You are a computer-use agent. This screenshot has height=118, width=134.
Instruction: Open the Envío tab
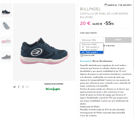point(95,61)
